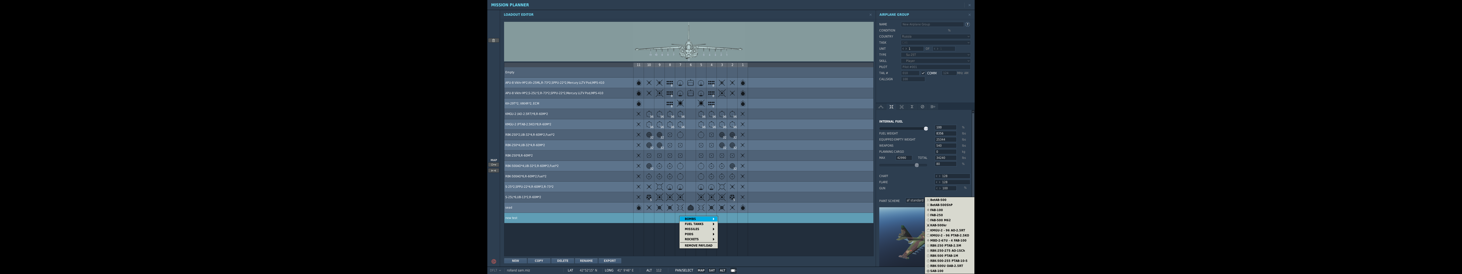Click the RENAME loadout button
Viewport: 1462px width, 274px height.
point(586,261)
